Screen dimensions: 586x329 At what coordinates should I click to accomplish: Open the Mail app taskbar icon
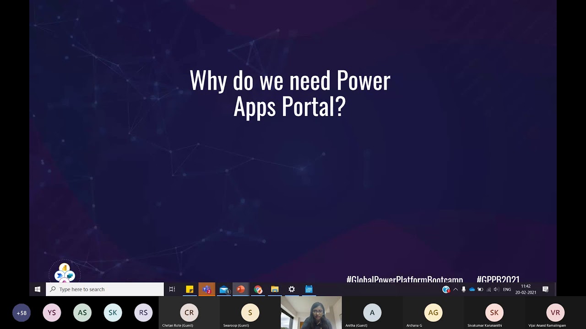coord(224,289)
